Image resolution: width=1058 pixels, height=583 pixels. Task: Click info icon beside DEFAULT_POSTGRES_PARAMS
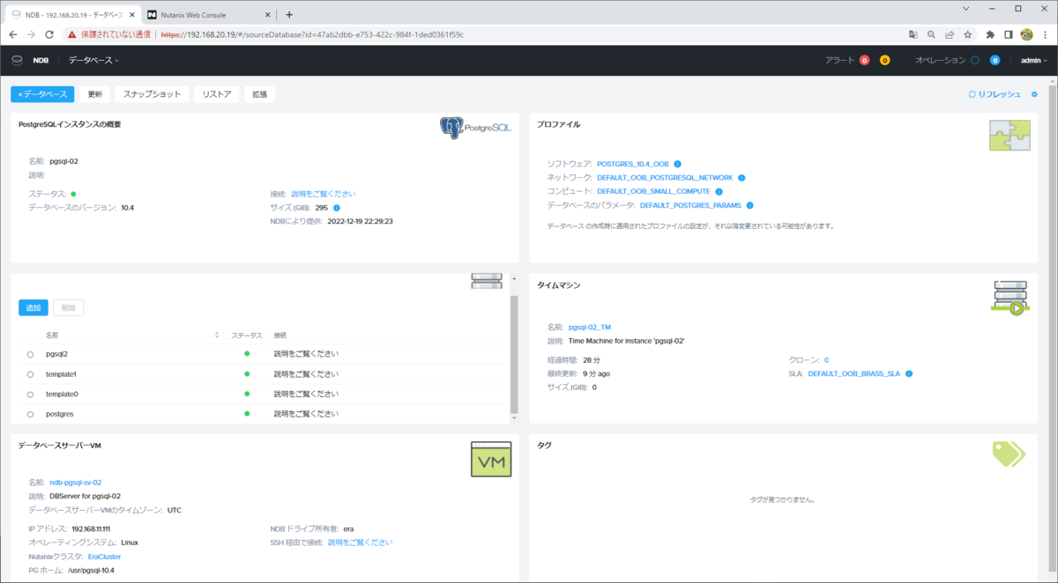pos(750,205)
